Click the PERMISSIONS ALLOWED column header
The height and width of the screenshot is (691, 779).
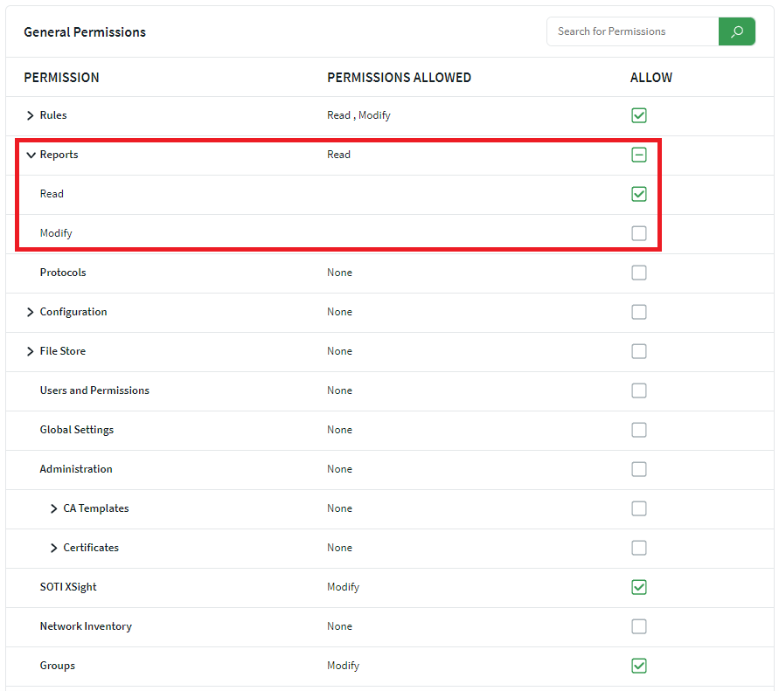(x=399, y=78)
